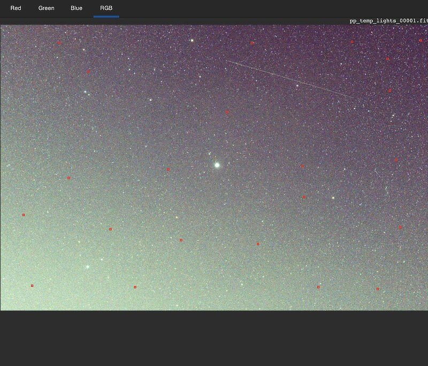Image resolution: width=428 pixels, height=366 pixels.
Task: Select the RGB composite tab
Action: click(x=106, y=8)
